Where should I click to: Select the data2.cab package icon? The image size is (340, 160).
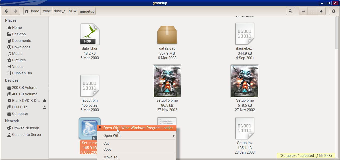click(167, 35)
